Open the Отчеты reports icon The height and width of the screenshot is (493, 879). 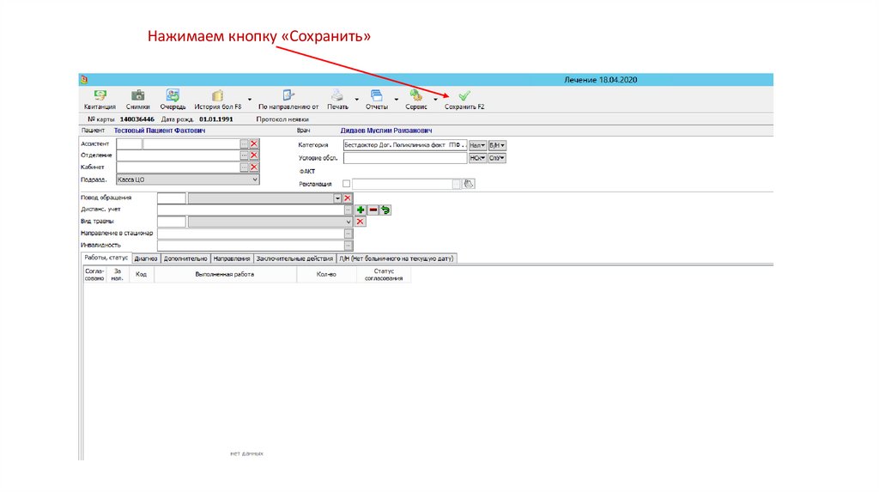[377, 95]
